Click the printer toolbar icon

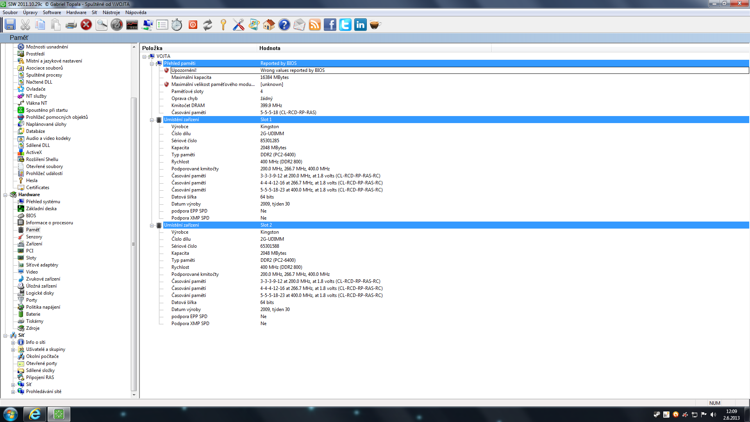71,25
